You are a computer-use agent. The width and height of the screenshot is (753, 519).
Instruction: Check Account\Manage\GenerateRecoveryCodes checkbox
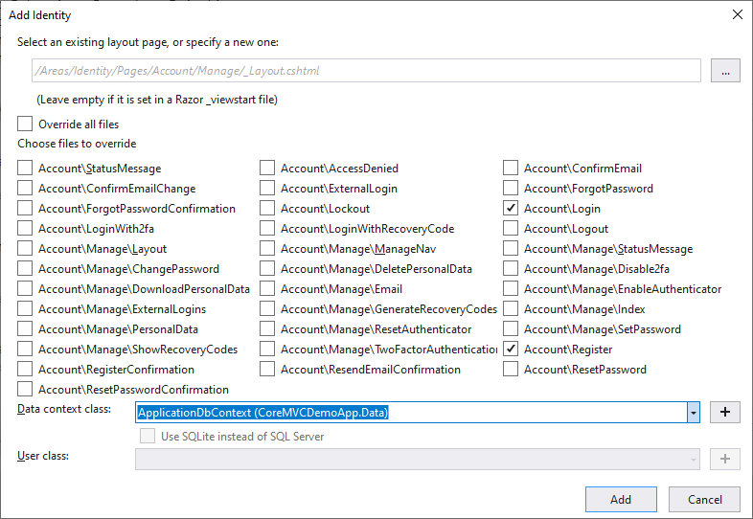(x=267, y=309)
